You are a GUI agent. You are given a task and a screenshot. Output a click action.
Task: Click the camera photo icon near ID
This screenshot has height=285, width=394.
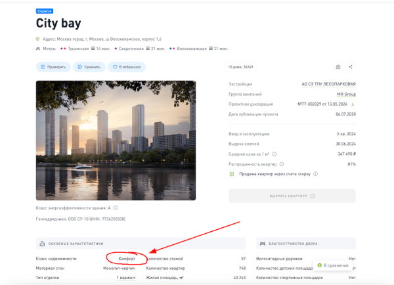click(x=338, y=67)
